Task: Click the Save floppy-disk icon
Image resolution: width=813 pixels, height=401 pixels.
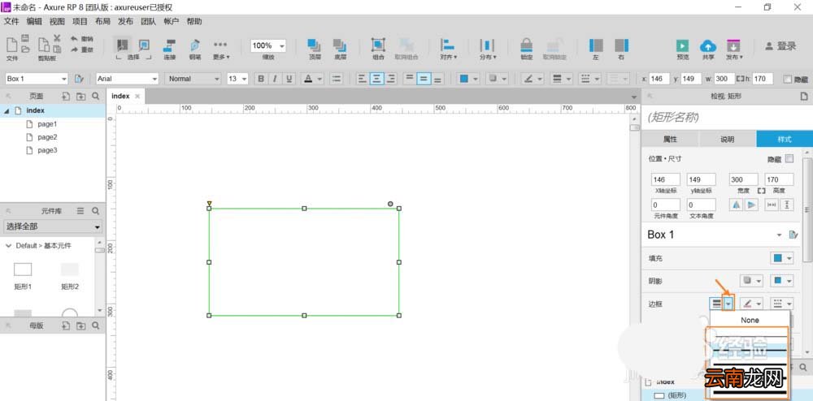Action: (x=25, y=38)
